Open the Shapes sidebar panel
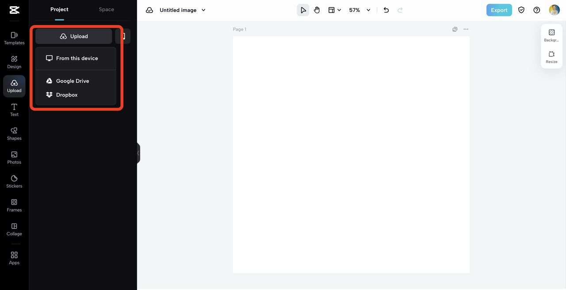 point(14,134)
